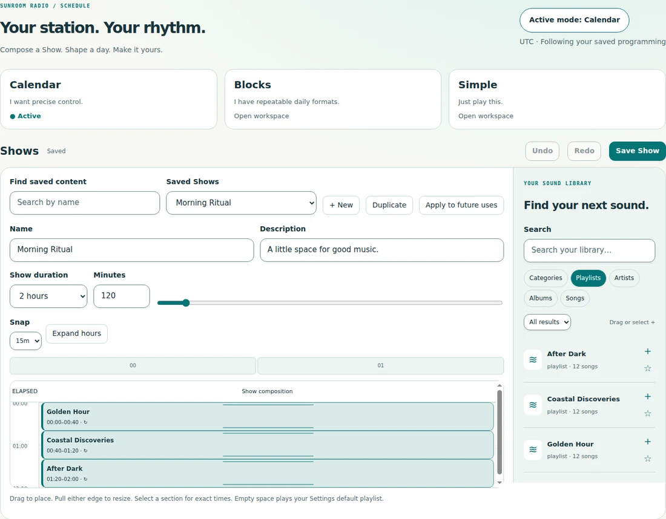Screen dimensions: 666x519
Task: Click the 00 hour header
Action: [x=133, y=365]
